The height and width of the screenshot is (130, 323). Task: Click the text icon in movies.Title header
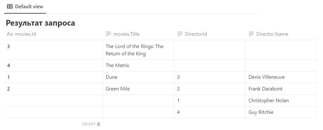click(109, 34)
